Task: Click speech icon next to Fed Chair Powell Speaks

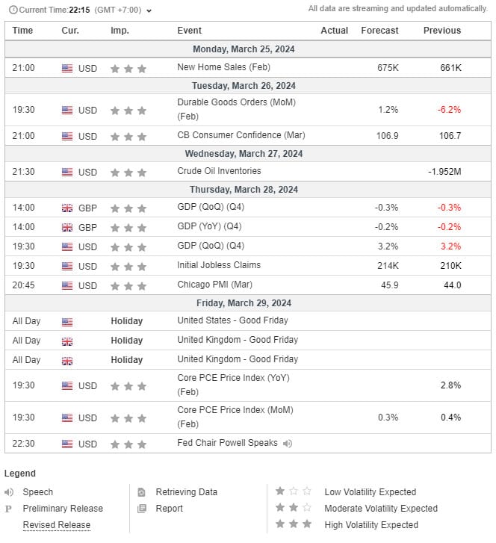Action: click(x=288, y=444)
